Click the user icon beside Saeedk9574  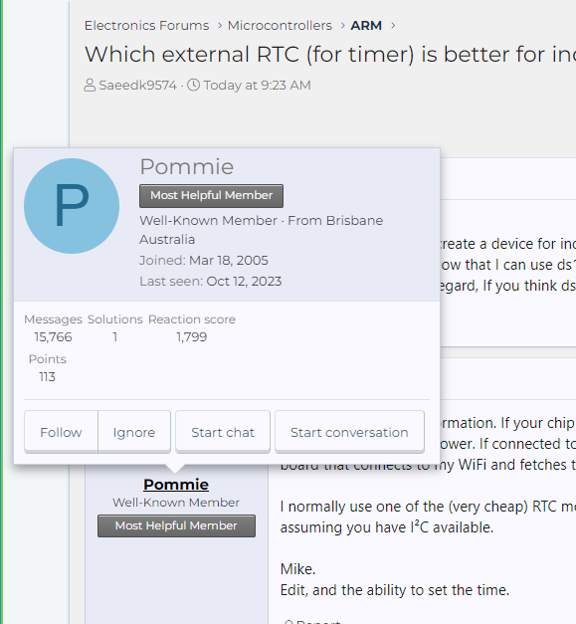pyautogui.click(x=90, y=86)
